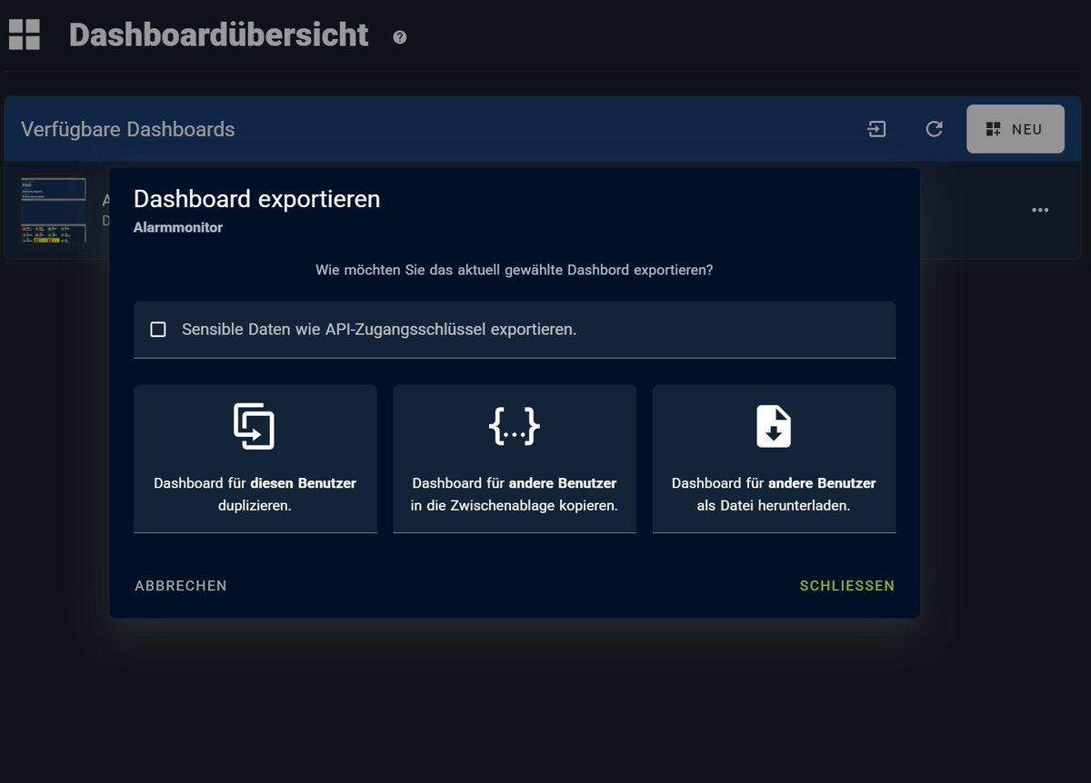Click the export question text in dialog
Viewport: 1091px width, 783px height.
click(x=515, y=270)
